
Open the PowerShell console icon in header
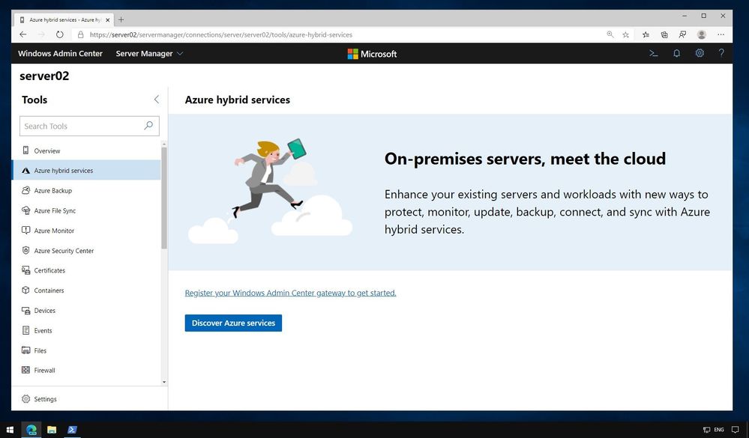(x=654, y=53)
